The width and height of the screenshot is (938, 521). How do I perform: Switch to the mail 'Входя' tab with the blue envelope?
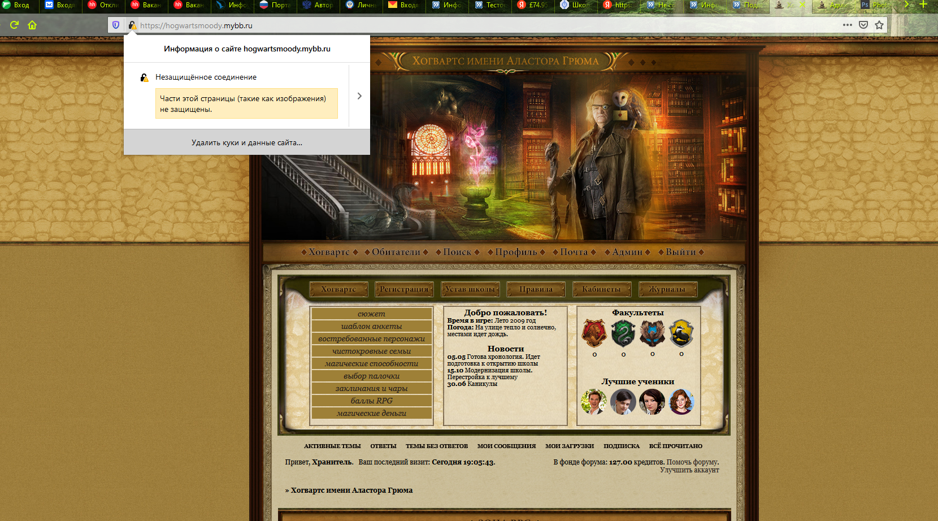coord(60,5)
